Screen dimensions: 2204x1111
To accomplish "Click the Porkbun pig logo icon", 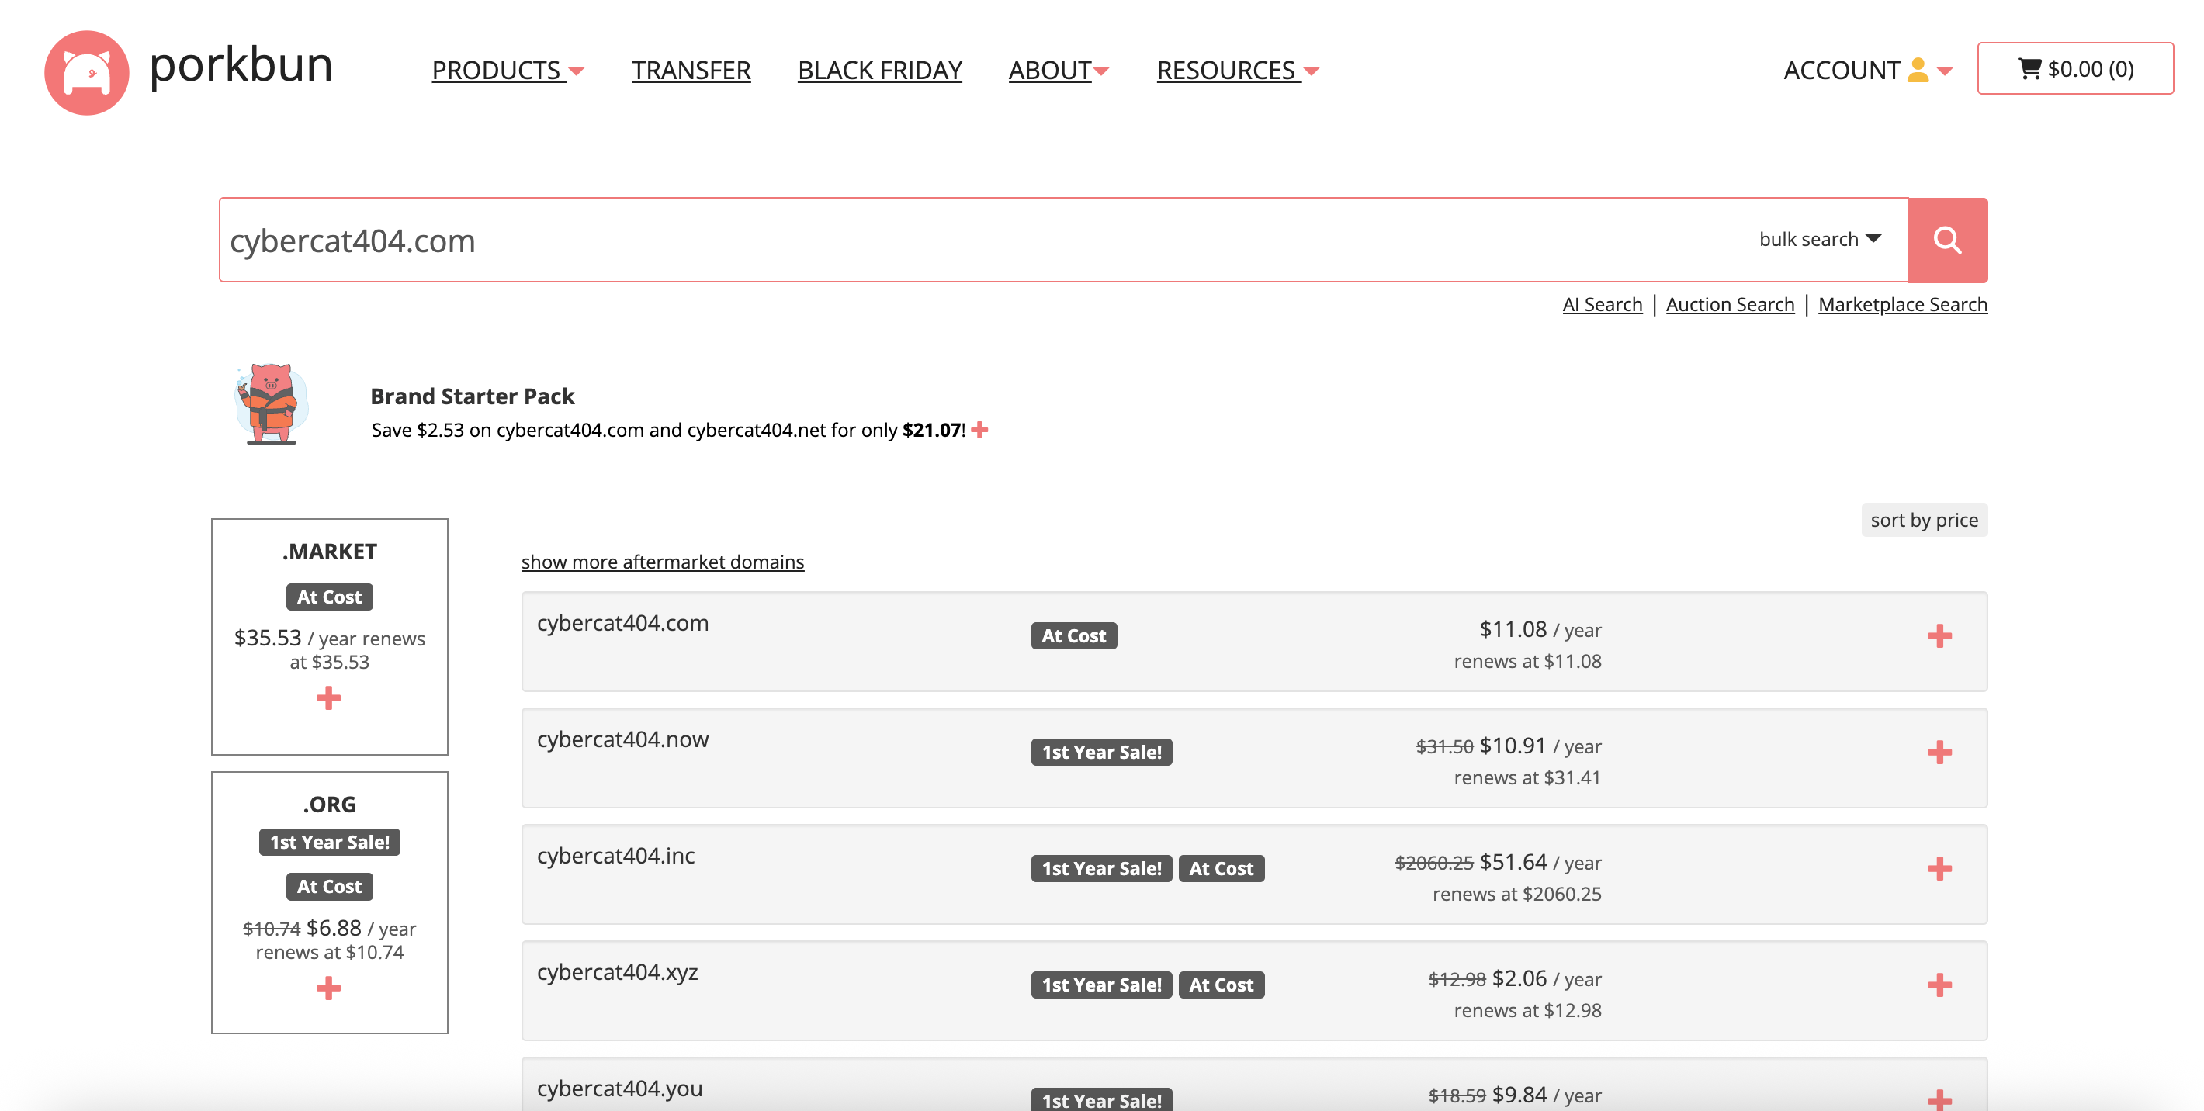I will [x=86, y=72].
